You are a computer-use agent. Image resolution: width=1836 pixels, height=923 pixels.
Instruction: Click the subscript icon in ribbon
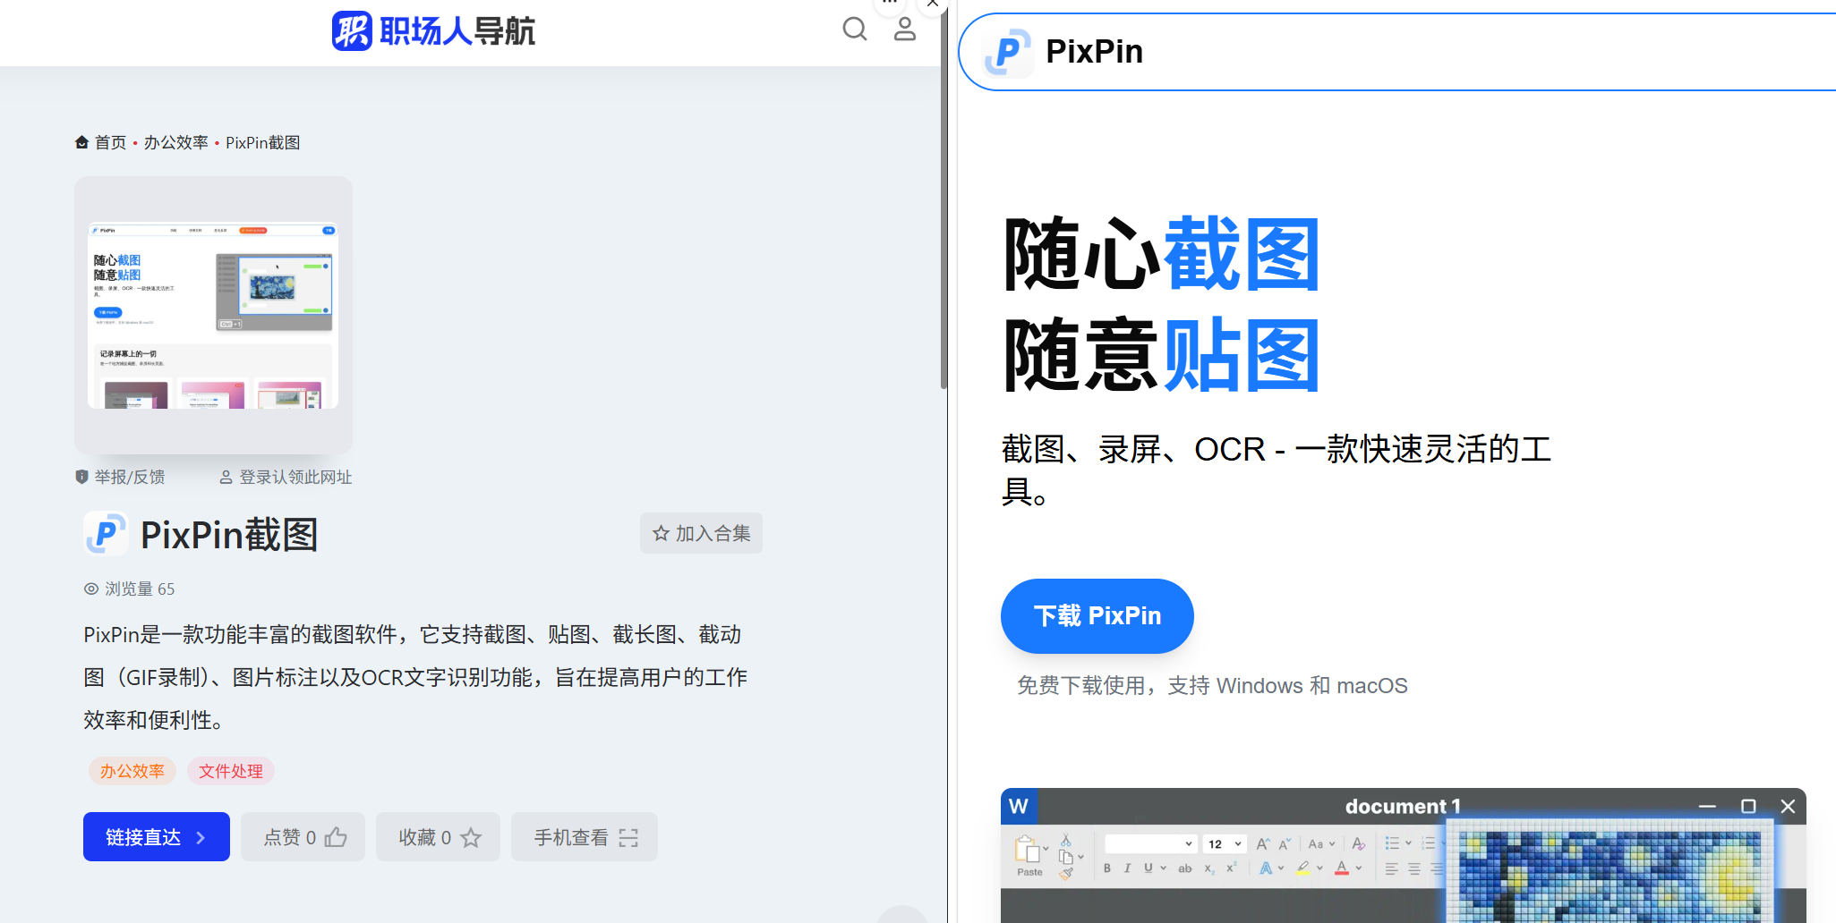pyautogui.click(x=1208, y=868)
